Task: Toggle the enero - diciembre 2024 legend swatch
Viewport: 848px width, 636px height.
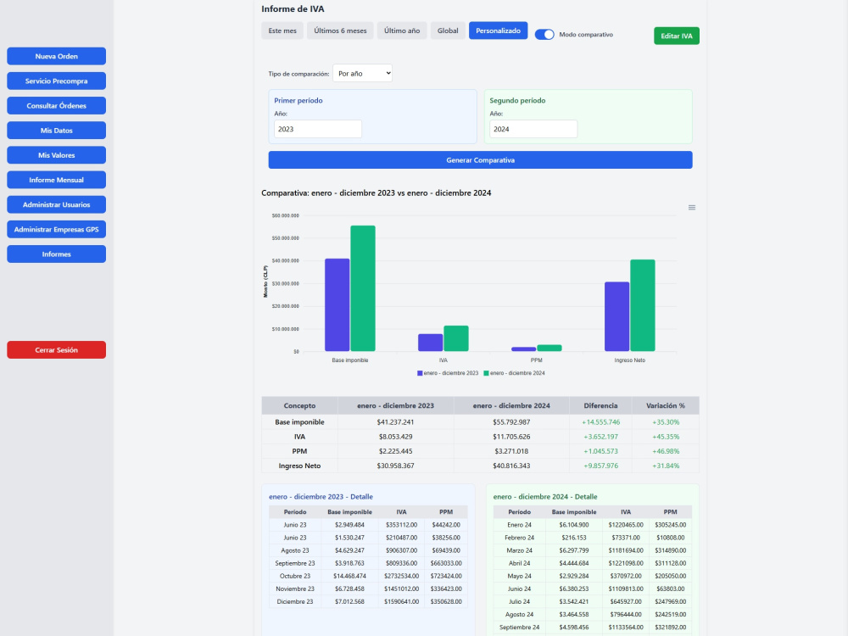Action: coord(486,373)
